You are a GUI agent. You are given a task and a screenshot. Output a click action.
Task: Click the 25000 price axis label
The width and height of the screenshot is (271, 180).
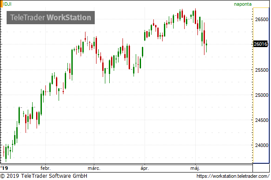coord(262,95)
